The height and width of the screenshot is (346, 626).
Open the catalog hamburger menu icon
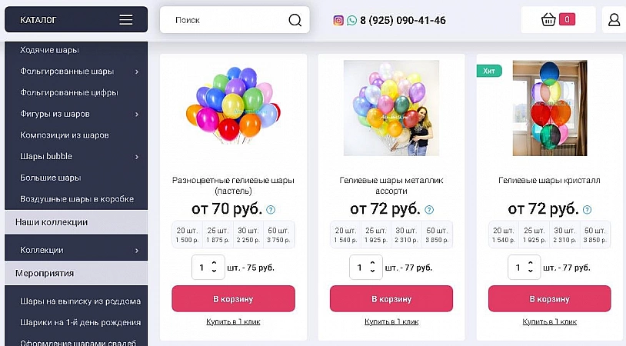[126, 20]
